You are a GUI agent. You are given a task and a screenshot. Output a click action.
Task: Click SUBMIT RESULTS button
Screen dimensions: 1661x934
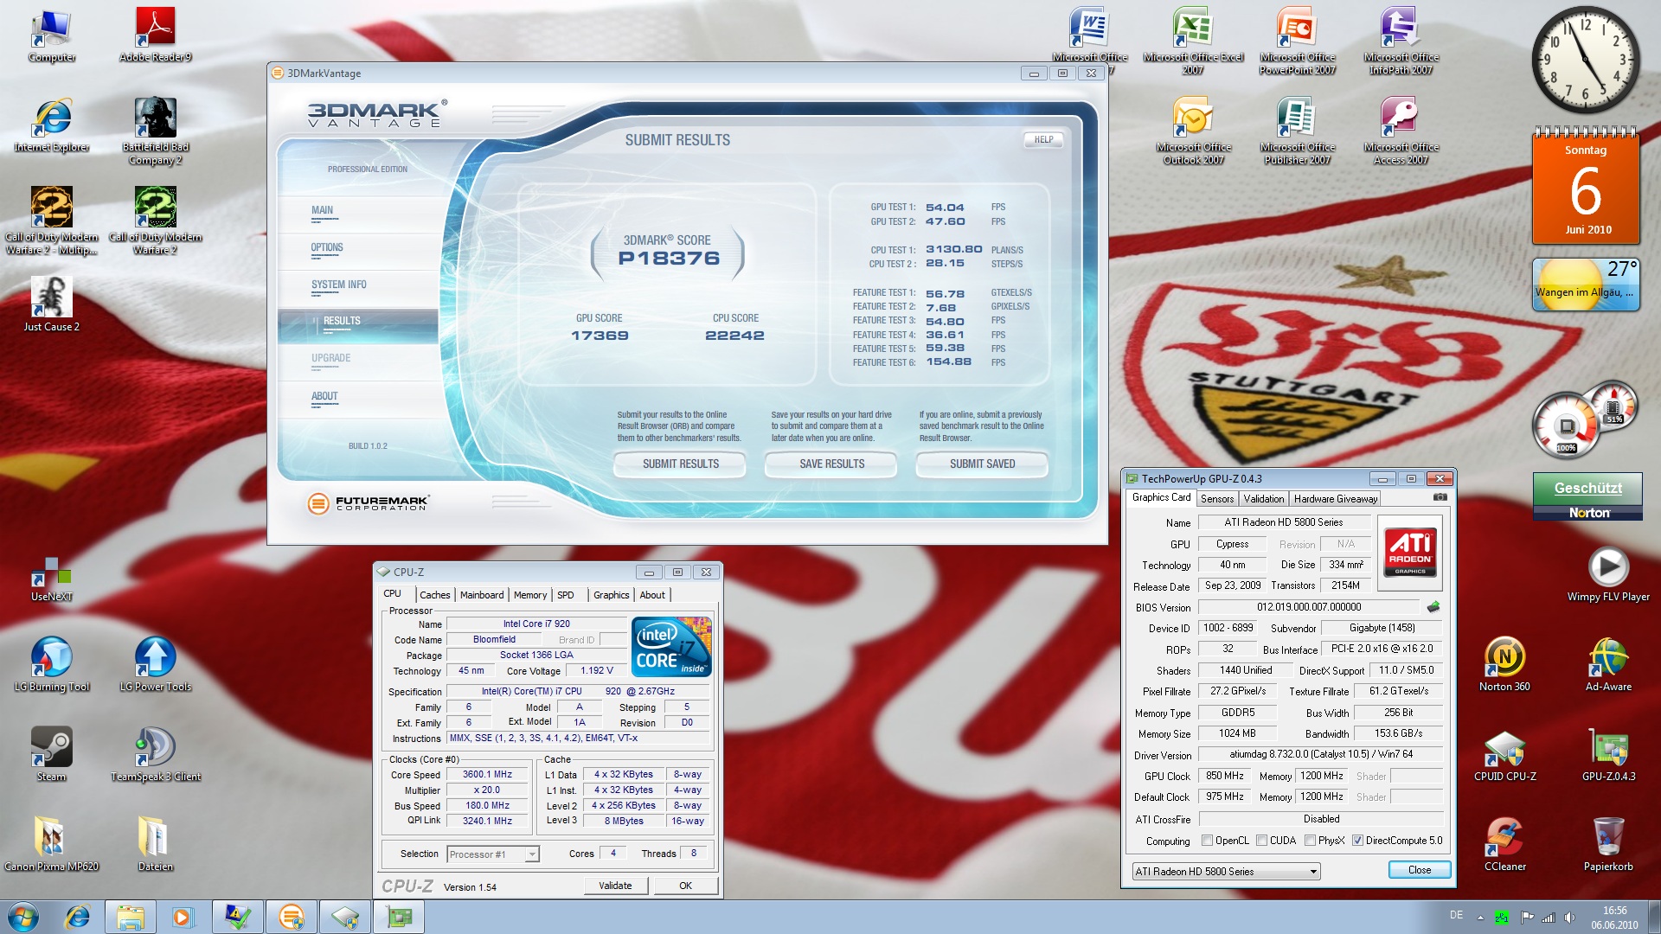[680, 464]
